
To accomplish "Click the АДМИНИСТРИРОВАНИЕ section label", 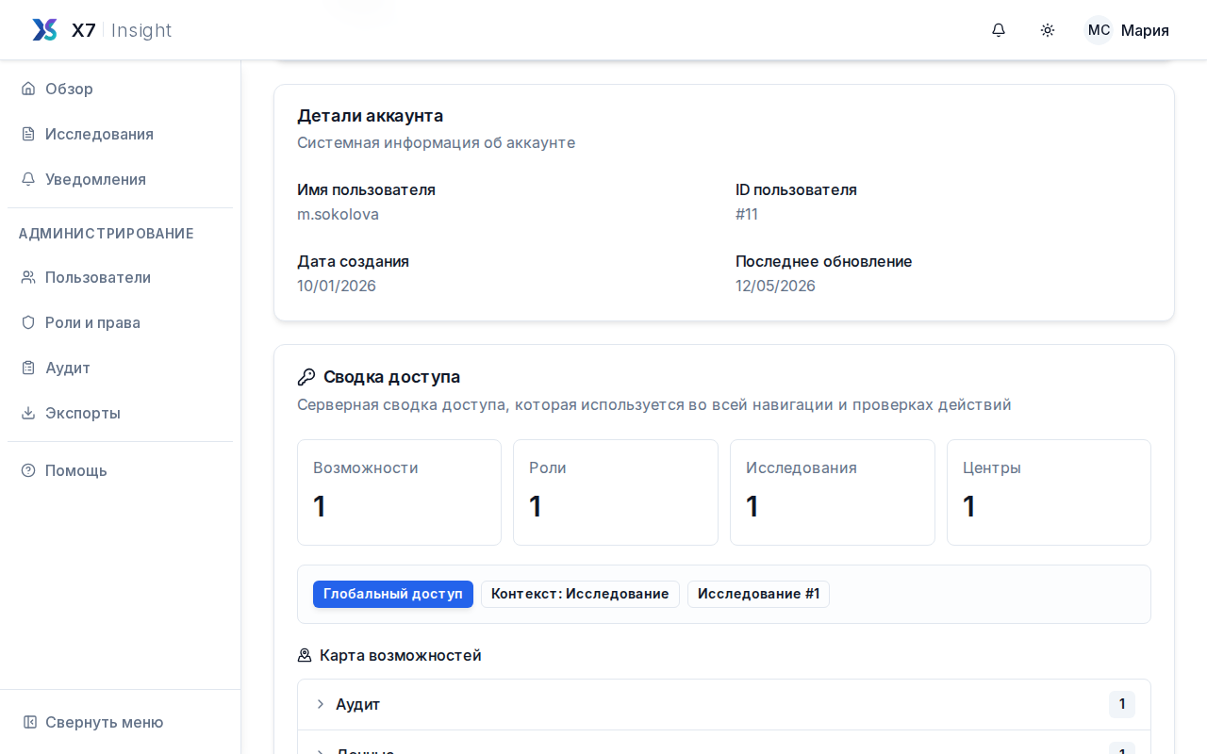I will coord(107,234).
